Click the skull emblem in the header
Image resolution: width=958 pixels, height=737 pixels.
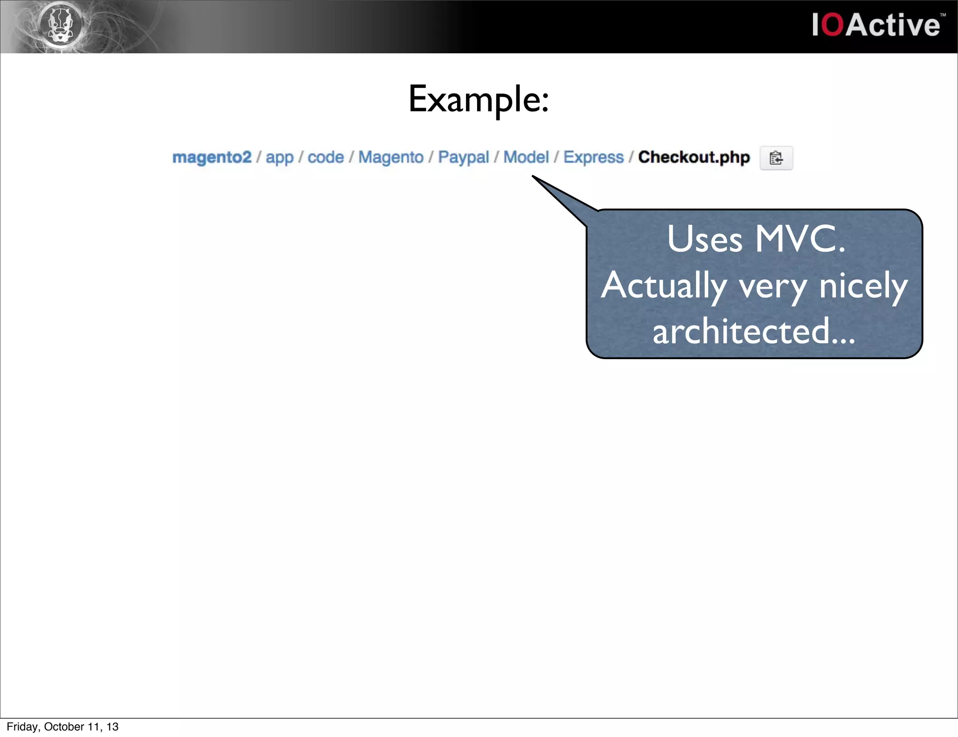61,24
